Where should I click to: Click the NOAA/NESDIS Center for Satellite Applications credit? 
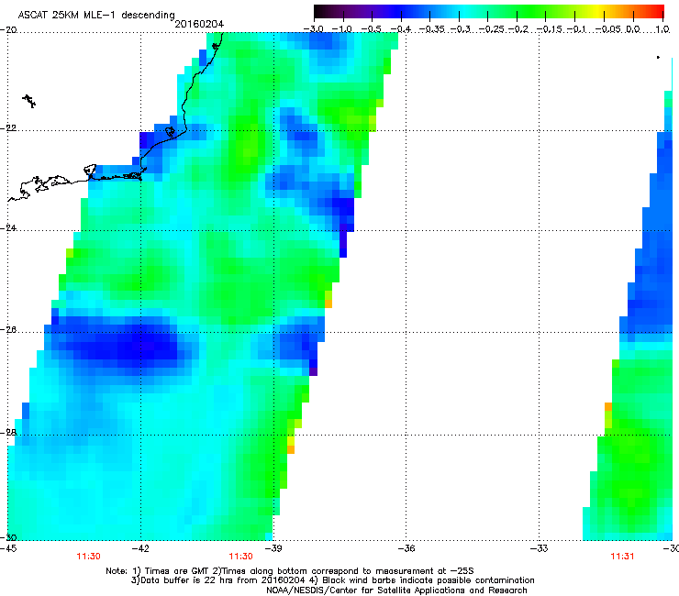click(396, 590)
